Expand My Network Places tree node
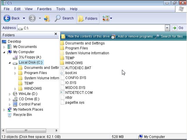This screenshot has width=187, height=140. pos(4,110)
